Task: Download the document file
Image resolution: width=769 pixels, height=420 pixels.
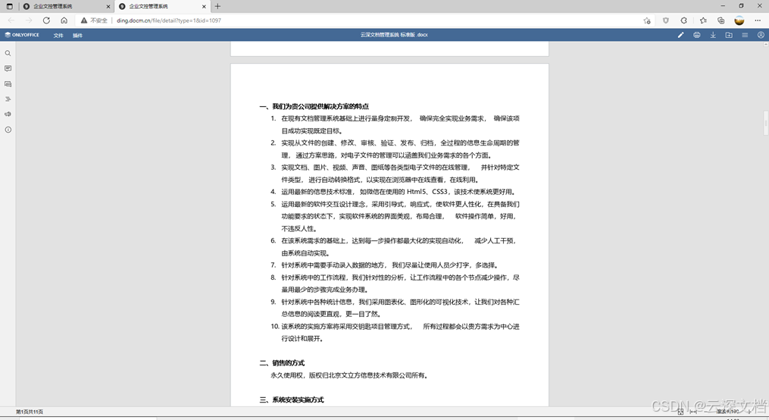Action: [x=713, y=35]
